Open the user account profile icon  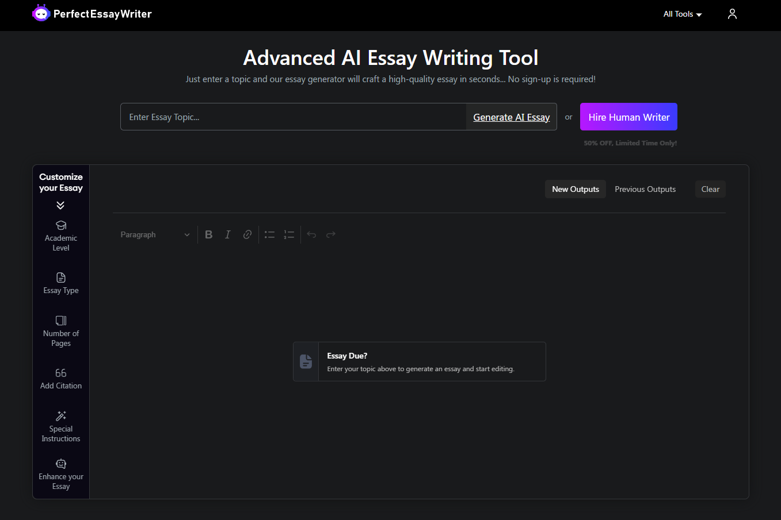(x=732, y=14)
